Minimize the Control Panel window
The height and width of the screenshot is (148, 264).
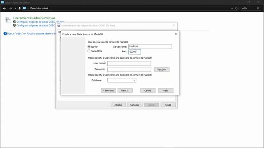click(x=239, y=2)
